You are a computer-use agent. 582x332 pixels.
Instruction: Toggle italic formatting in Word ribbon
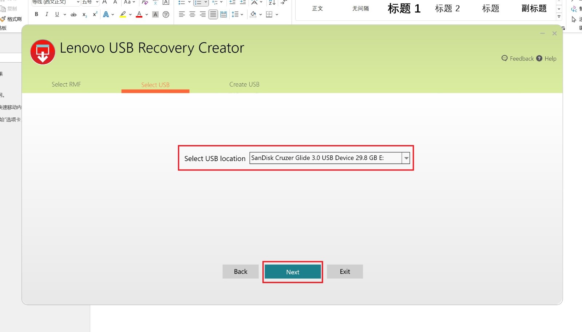coord(47,14)
